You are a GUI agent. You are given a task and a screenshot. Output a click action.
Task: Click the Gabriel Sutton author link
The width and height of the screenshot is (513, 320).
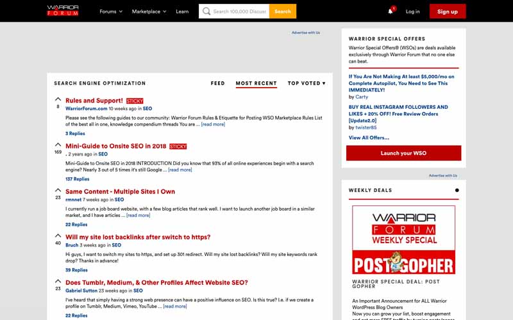coord(81,291)
